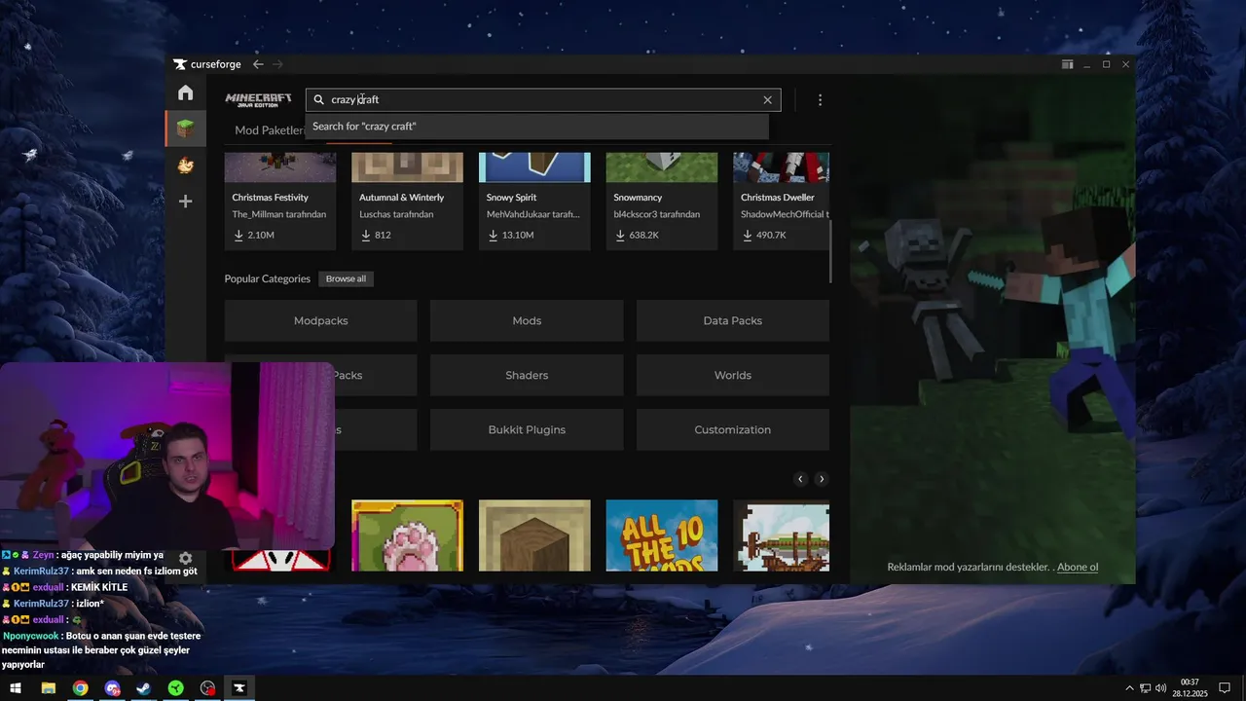This screenshot has height=701, width=1246.
Task: Click the "638.2K" download count
Action: [x=644, y=236]
